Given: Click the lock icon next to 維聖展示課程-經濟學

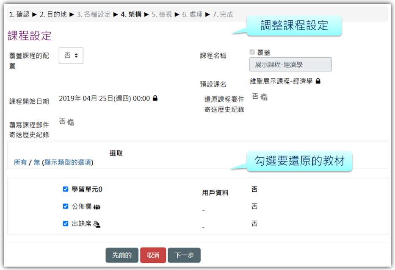Looking at the screenshot, I should click(318, 81).
